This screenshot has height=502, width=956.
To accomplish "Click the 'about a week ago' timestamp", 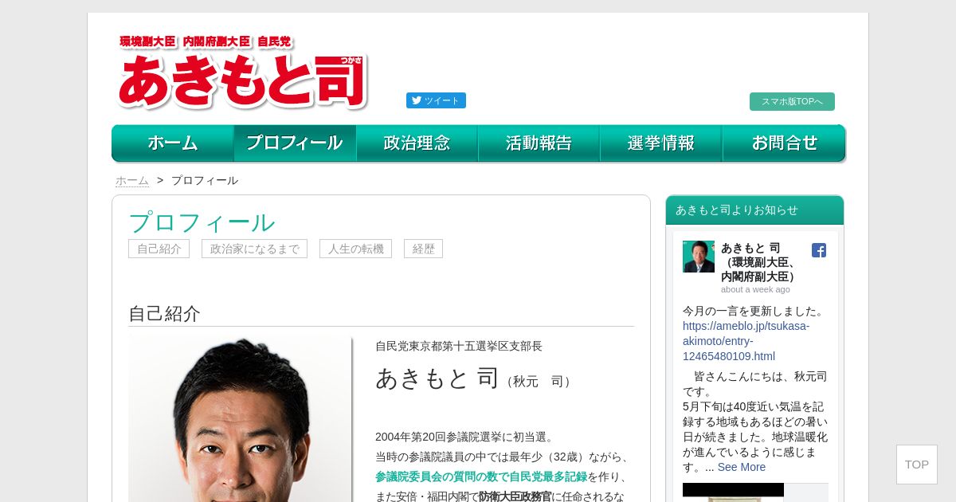I will click(x=755, y=289).
